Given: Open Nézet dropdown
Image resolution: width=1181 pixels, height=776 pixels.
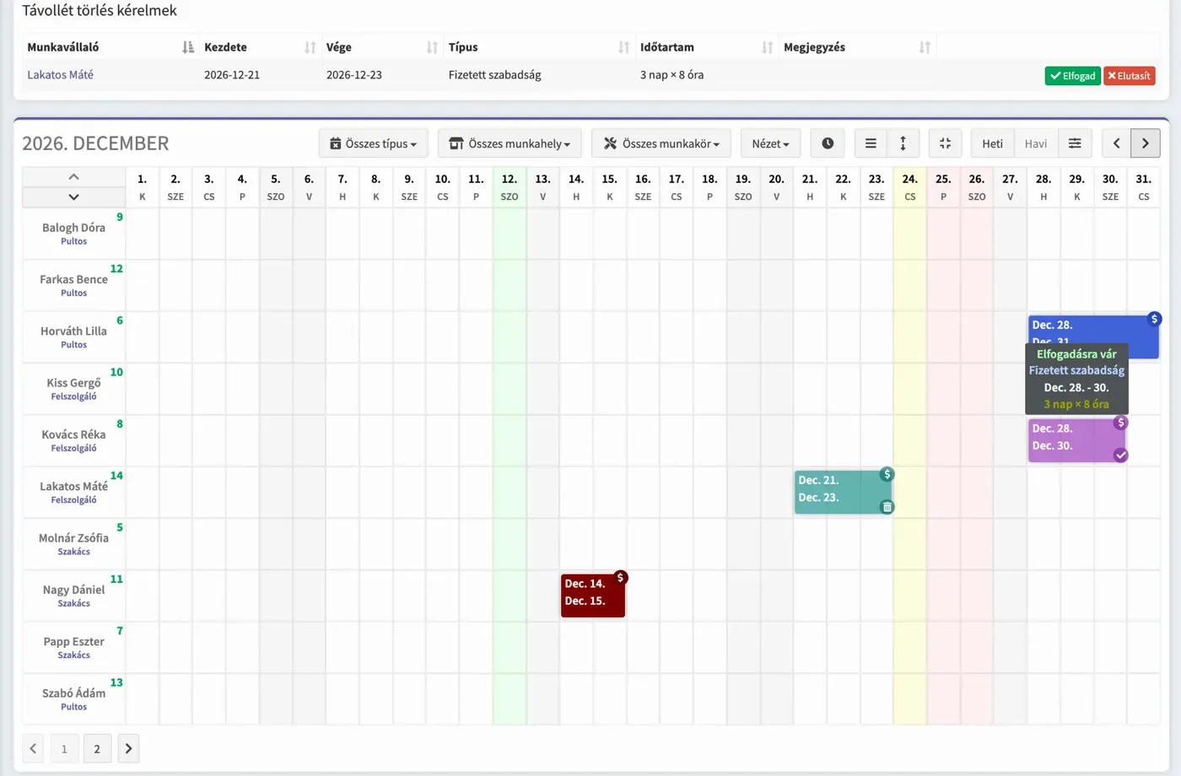Looking at the screenshot, I should [x=770, y=143].
